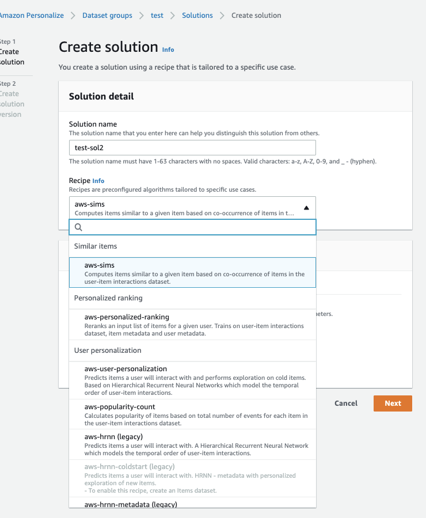Open the test breadcrumb link

coord(157,16)
